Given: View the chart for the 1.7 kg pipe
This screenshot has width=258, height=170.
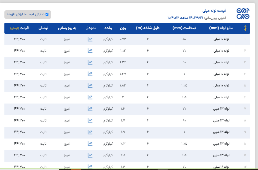Looking at the screenshot, I should [90, 120].
